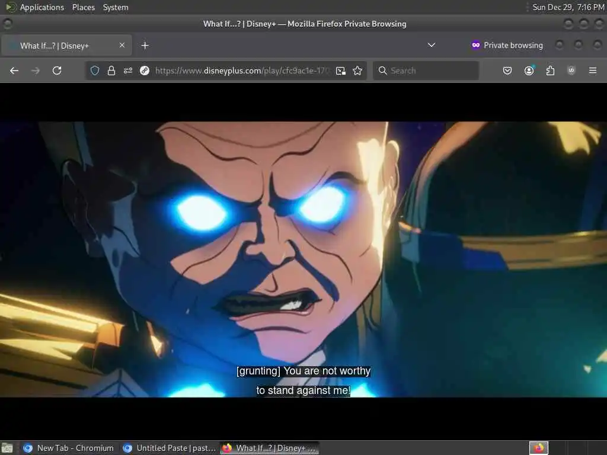Image resolution: width=607 pixels, height=455 pixels.
Task: Click the magnifier icon in the Search box
Action: [x=382, y=71]
